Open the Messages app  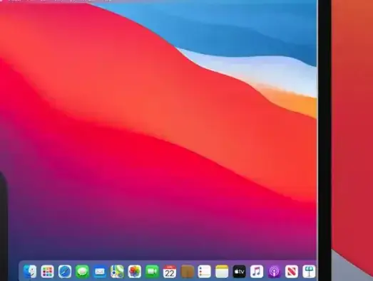click(82, 271)
